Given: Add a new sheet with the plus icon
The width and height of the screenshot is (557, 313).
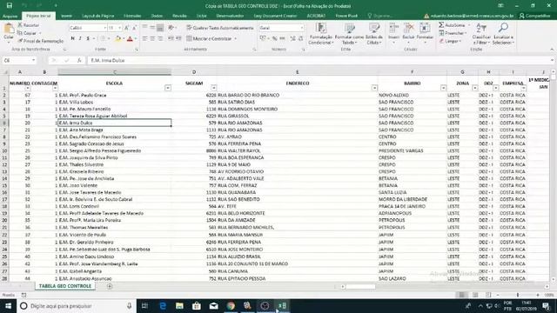Looking at the screenshot, I should (110, 286).
